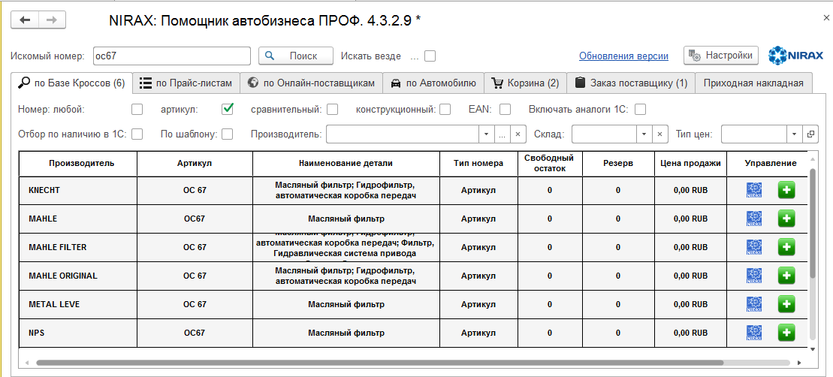Screen dimensions: 833x377
Task: Enable the EAN checkbox
Action: 506,110
